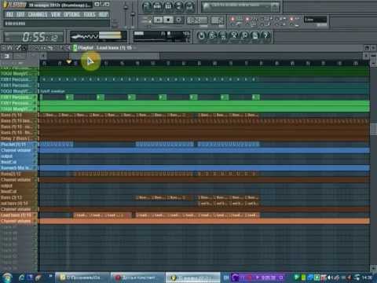
Task: Click the tempo display
Action: click(197, 20)
